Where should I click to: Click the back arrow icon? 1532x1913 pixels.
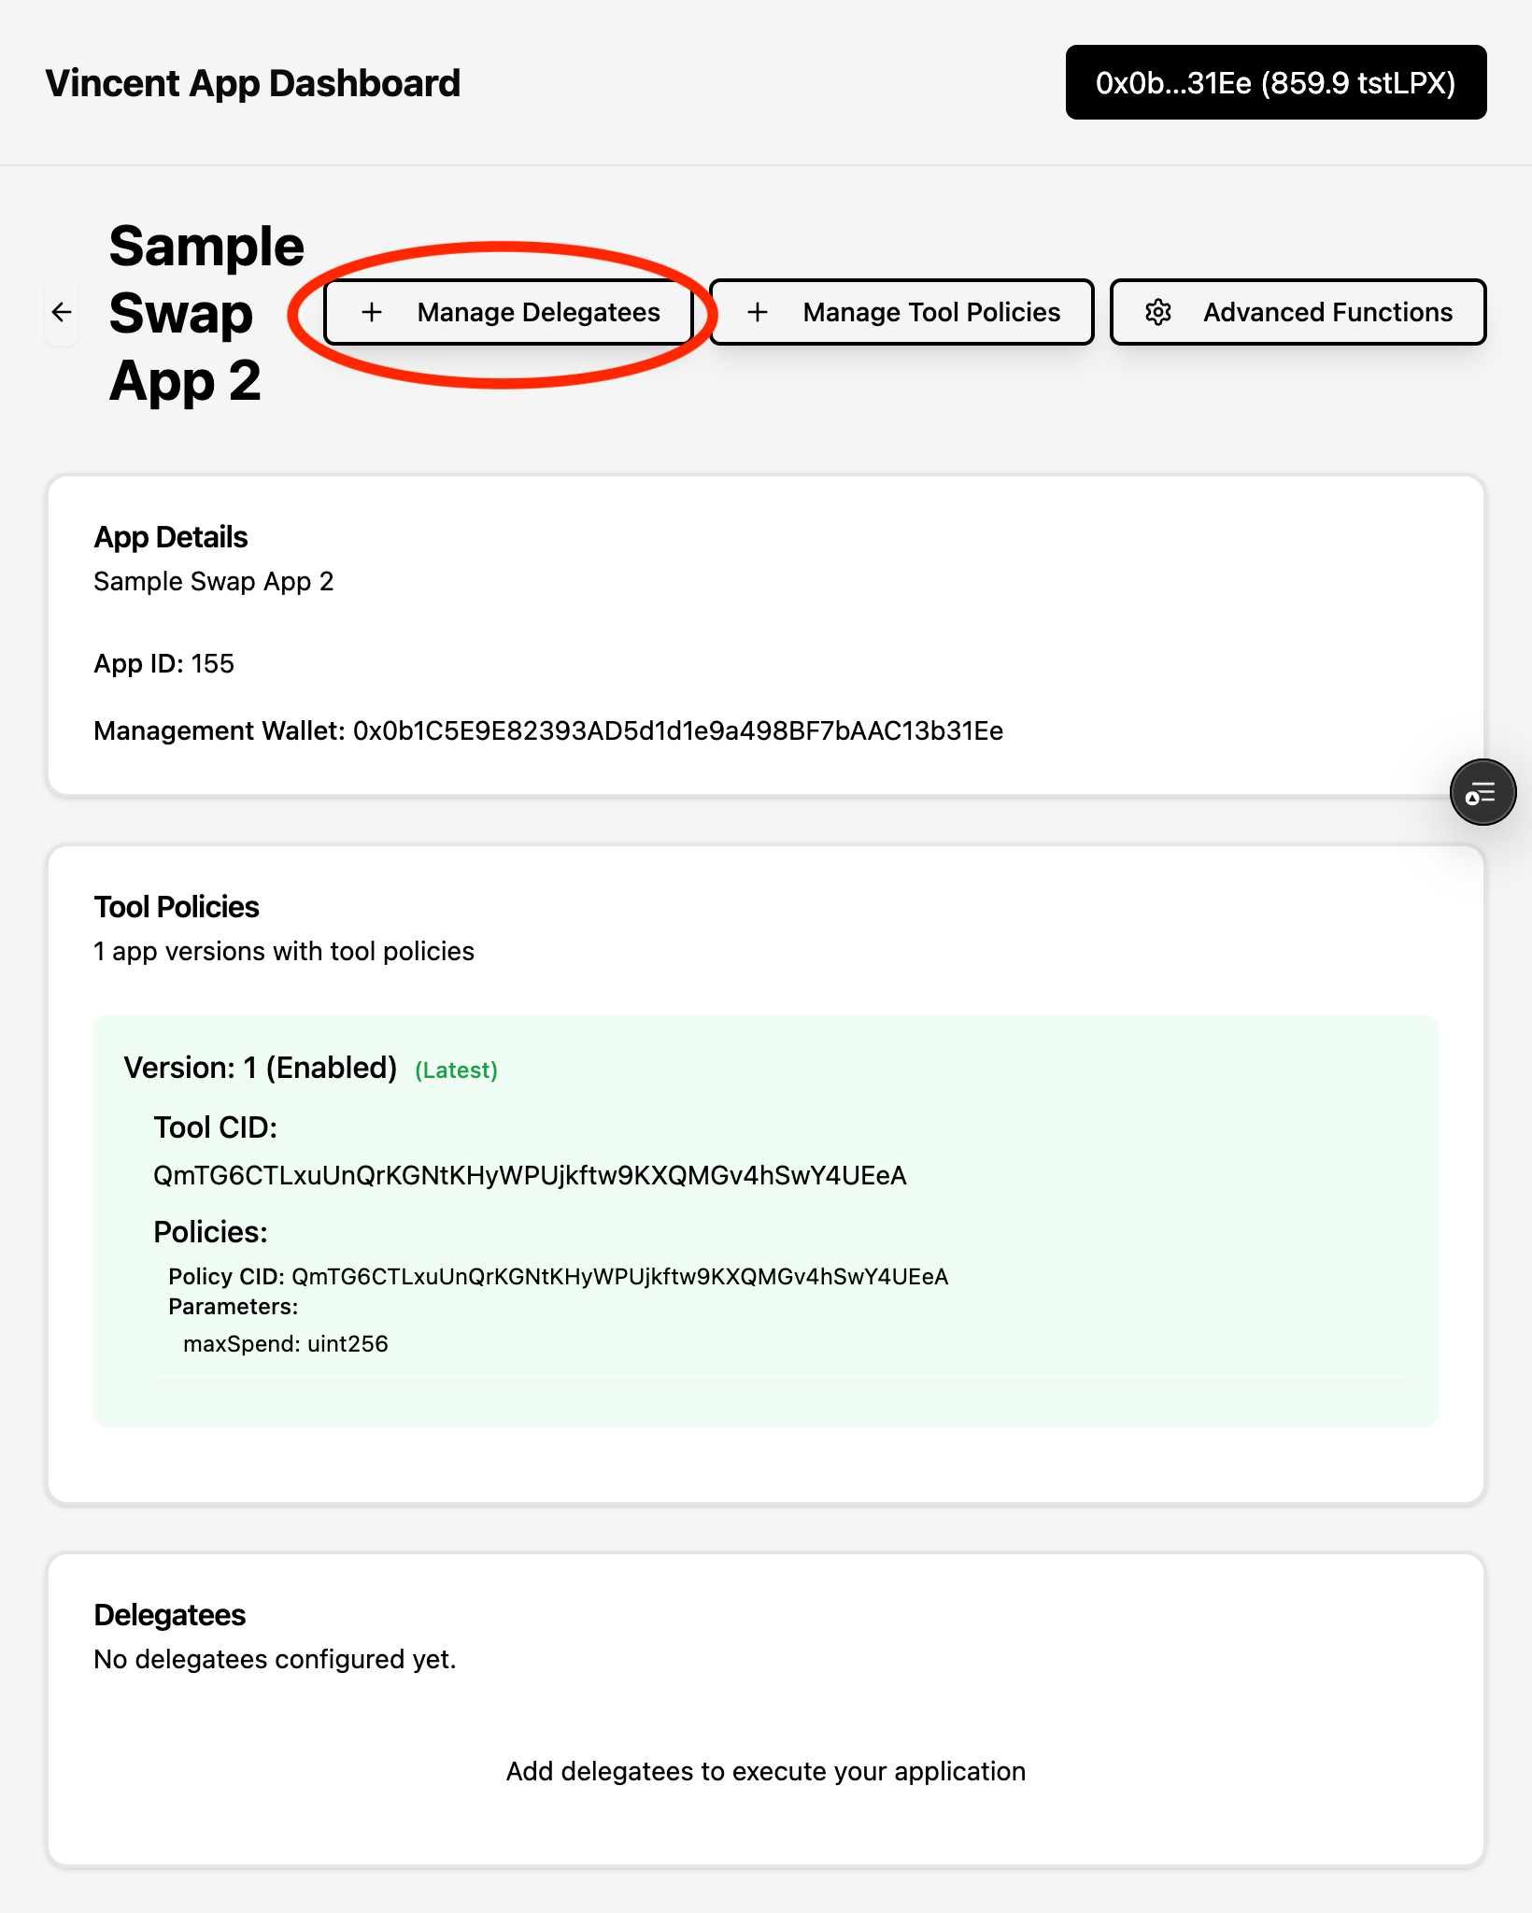[x=62, y=312]
